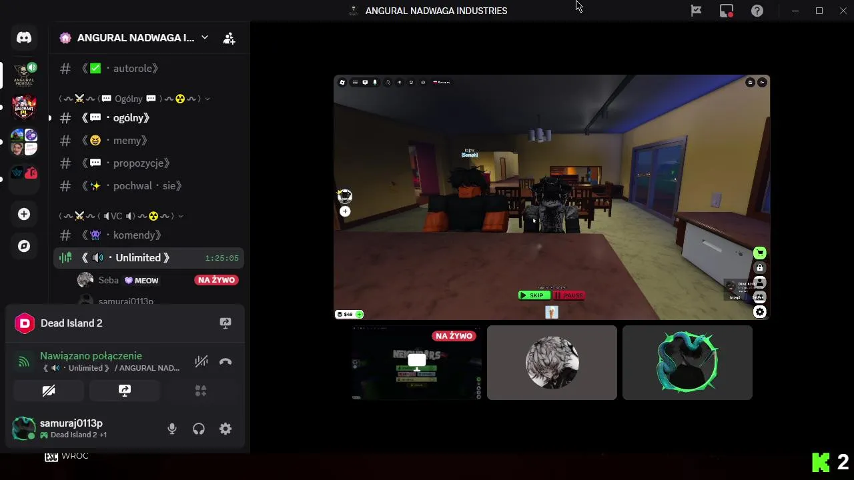This screenshot has width=854, height=480.
Task: Open the pochwal sie channel
Action: tap(149, 186)
